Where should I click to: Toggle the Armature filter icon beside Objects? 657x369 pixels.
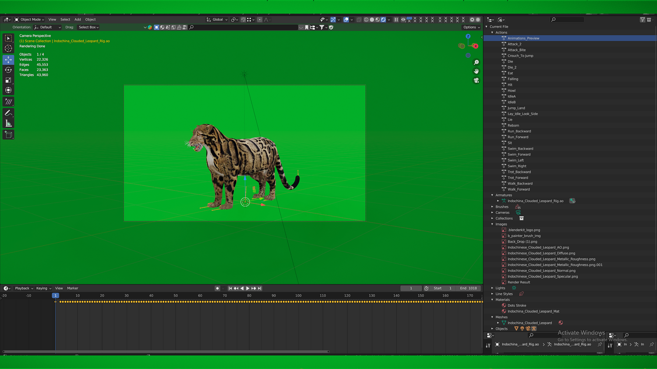coord(533,329)
